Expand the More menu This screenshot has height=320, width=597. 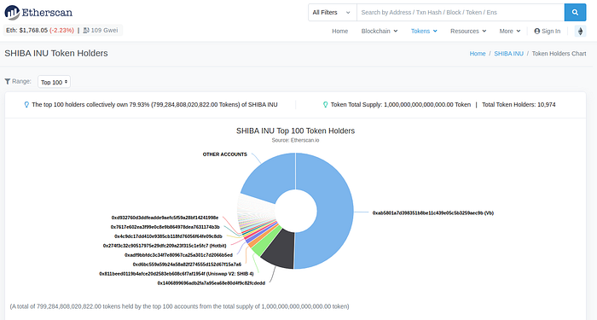[x=510, y=31]
